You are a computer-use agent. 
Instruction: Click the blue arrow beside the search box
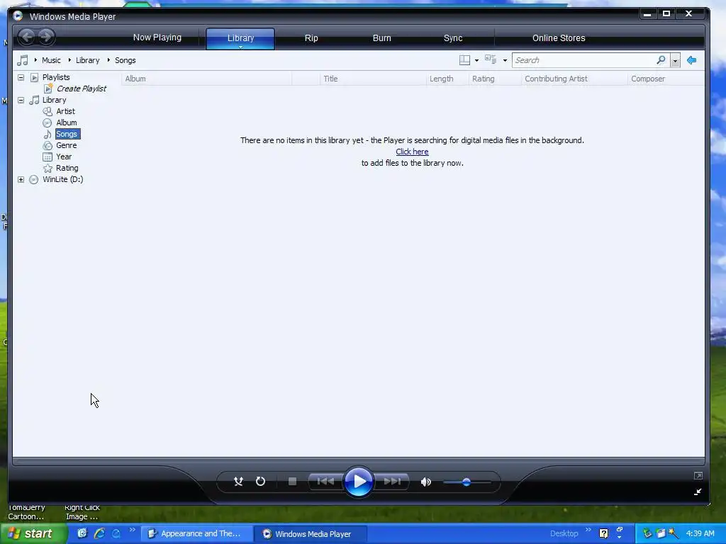click(x=692, y=60)
